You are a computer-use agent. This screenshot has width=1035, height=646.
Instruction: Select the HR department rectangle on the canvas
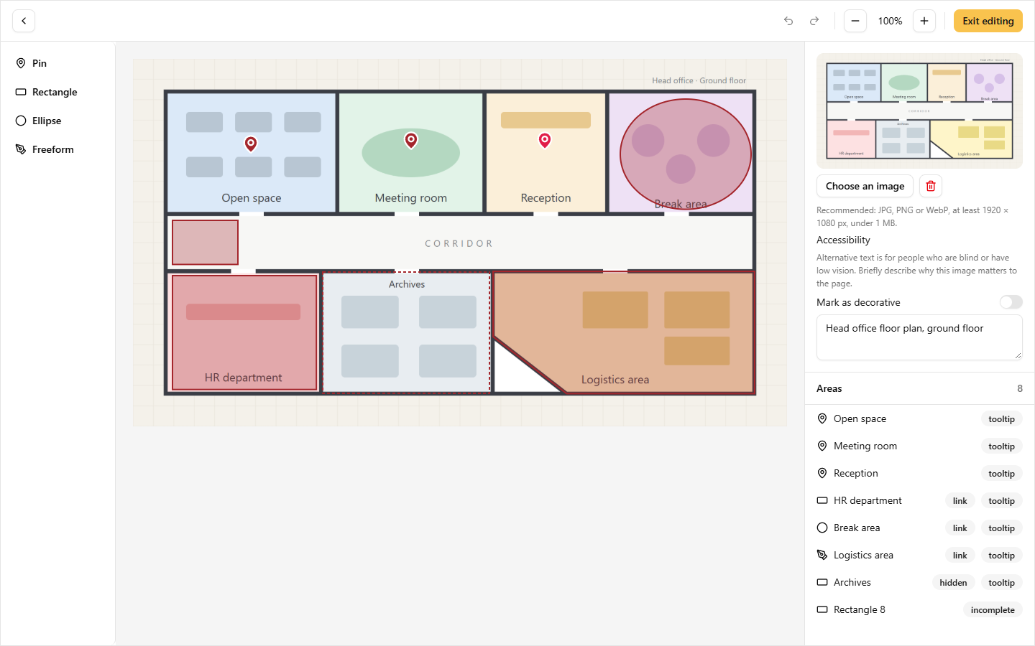[x=244, y=332]
